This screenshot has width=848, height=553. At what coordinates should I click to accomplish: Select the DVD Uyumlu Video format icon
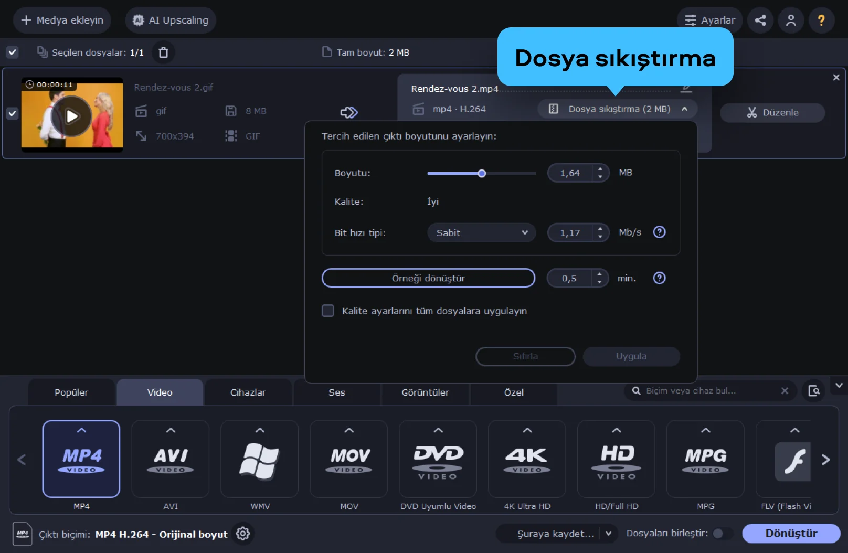pyautogui.click(x=438, y=459)
